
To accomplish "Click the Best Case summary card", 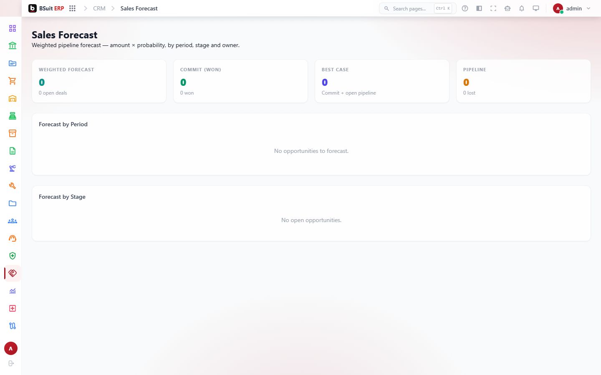I will [382, 81].
